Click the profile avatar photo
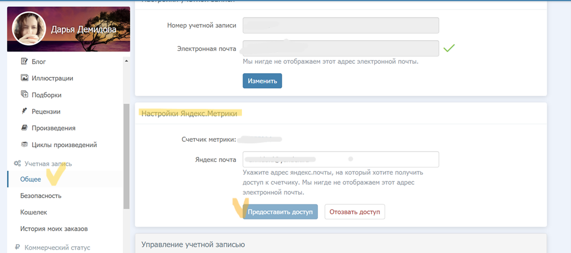This screenshot has height=253, width=571. [x=29, y=29]
